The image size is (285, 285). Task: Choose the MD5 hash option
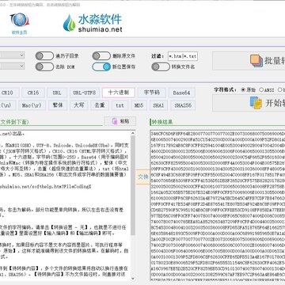(x=139, y=105)
